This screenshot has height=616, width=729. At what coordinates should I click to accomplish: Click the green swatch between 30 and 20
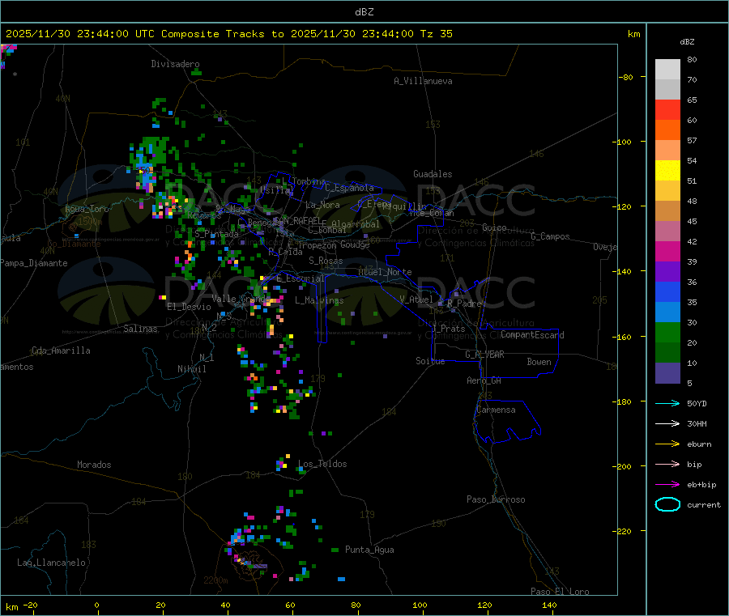coord(667,332)
